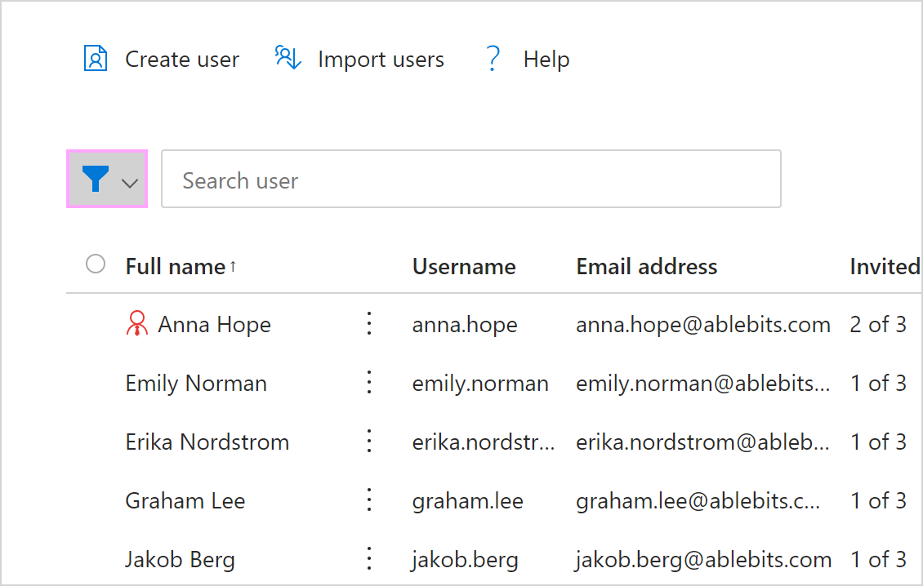
Task: Click the email beginning graham.lee@ablebits
Action: pos(698,501)
